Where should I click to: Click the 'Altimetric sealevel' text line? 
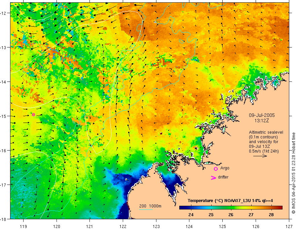point(266,132)
